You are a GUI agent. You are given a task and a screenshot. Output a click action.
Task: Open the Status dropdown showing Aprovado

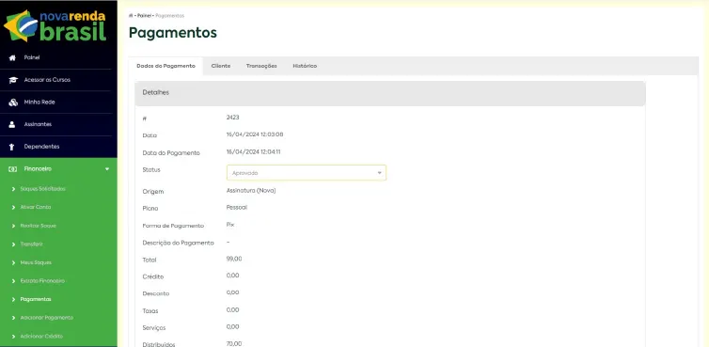pyautogui.click(x=307, y=173)
